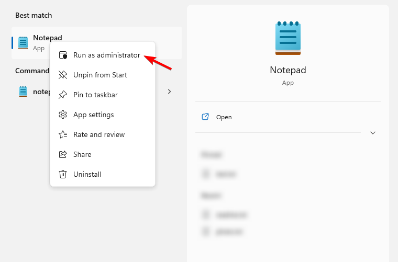Click the shield icon beside Run as administrator
The width and height of the screenshot is (398, 262).
pos(63,55)
